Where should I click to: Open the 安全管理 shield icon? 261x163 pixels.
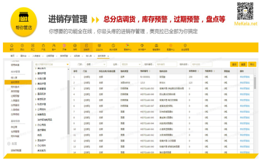(185, 46)
